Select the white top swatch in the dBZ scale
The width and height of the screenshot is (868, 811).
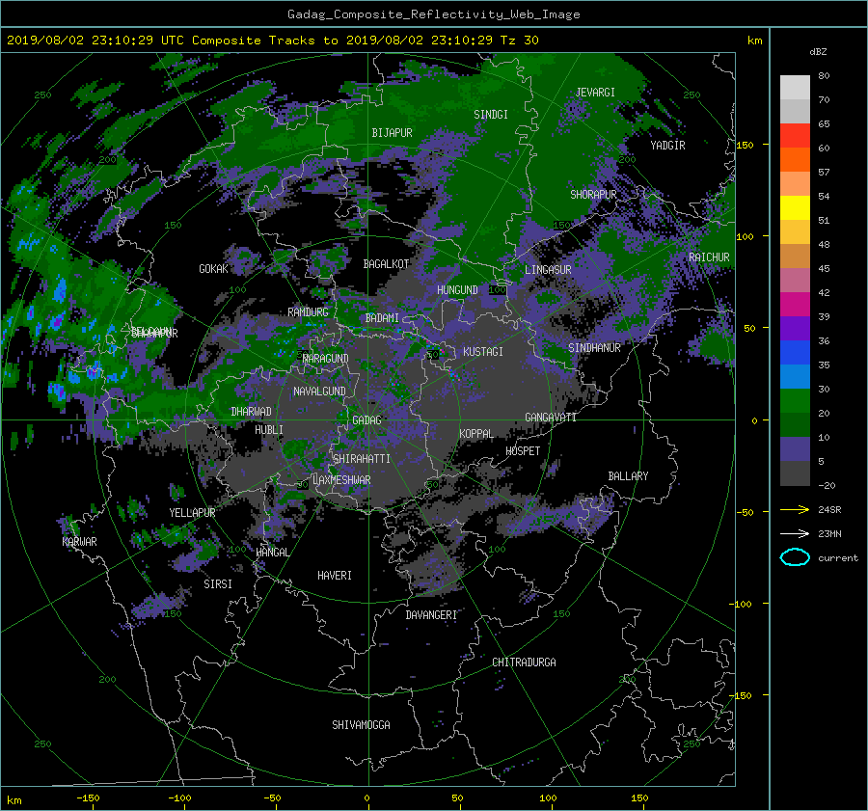click(x=795, y=88)
